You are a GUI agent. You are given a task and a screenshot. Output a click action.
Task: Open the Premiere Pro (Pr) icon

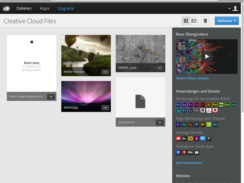click(x=190, y=104)
